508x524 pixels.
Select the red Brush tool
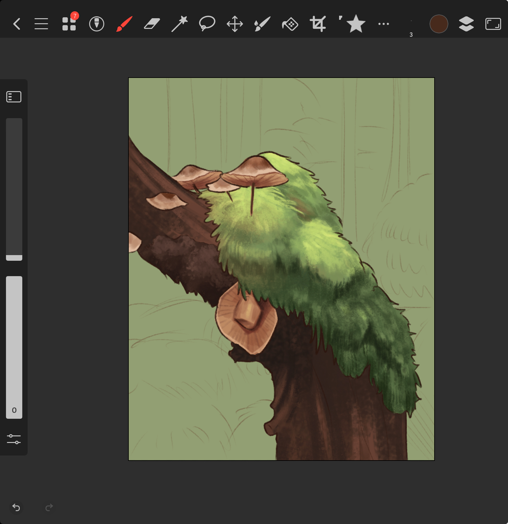[x=124, y=24]
